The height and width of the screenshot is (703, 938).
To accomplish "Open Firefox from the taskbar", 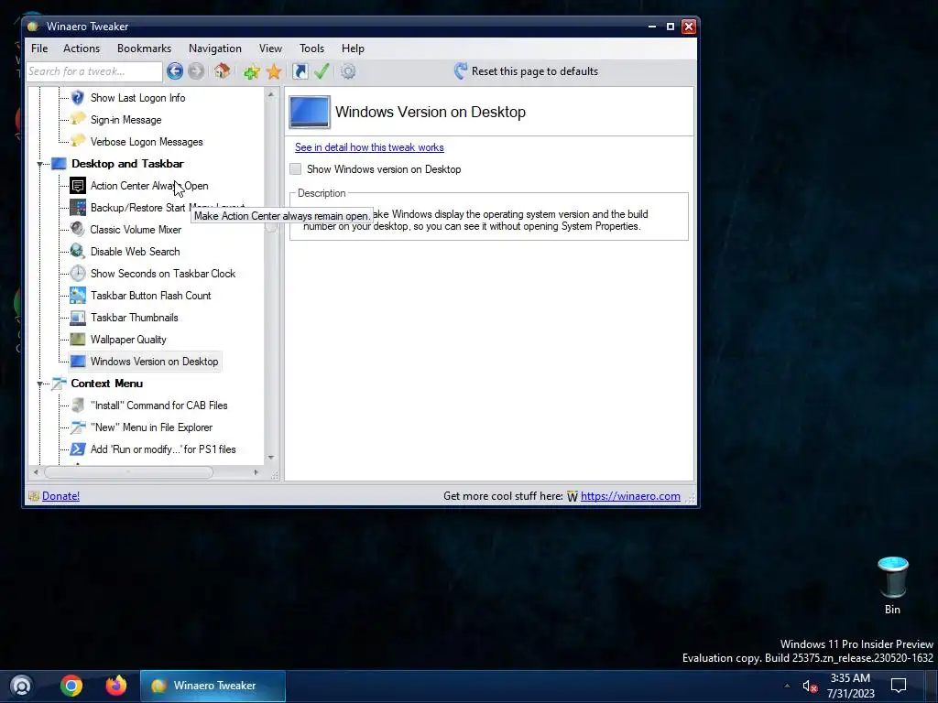I will [x=116, y=686].
